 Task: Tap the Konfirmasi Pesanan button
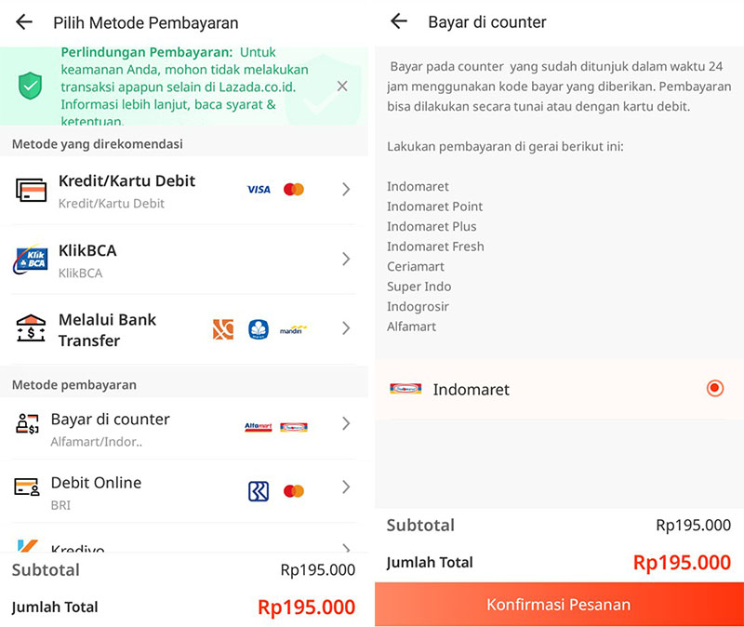click(x=558, y=604)
